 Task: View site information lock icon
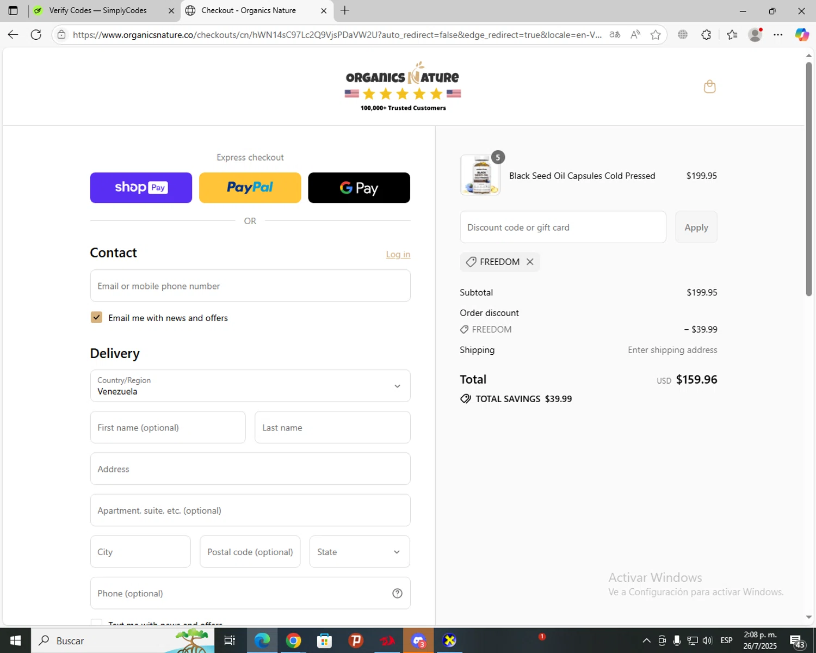pyautogui.click(x=61, y=35)
